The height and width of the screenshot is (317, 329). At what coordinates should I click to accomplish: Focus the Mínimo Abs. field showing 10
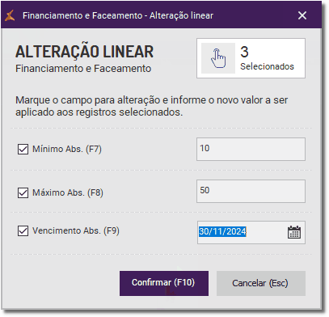(251, 149)
